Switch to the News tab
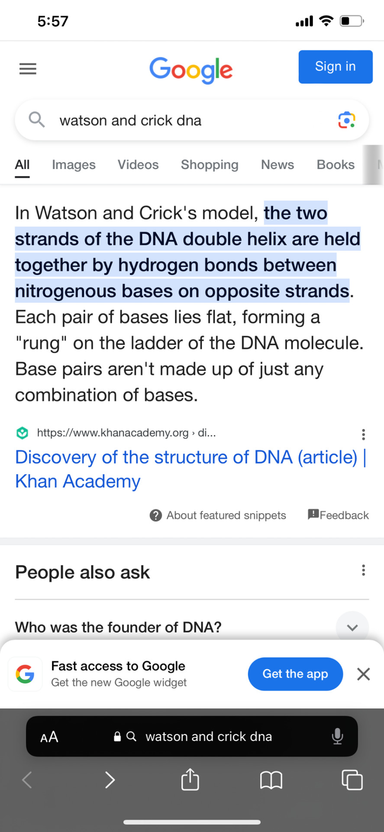Viewport: 384px width, 832px height. [278, 165]
